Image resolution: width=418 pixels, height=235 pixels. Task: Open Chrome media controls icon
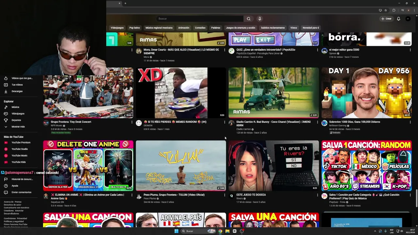pyautogui.click(x=403, y=10)
